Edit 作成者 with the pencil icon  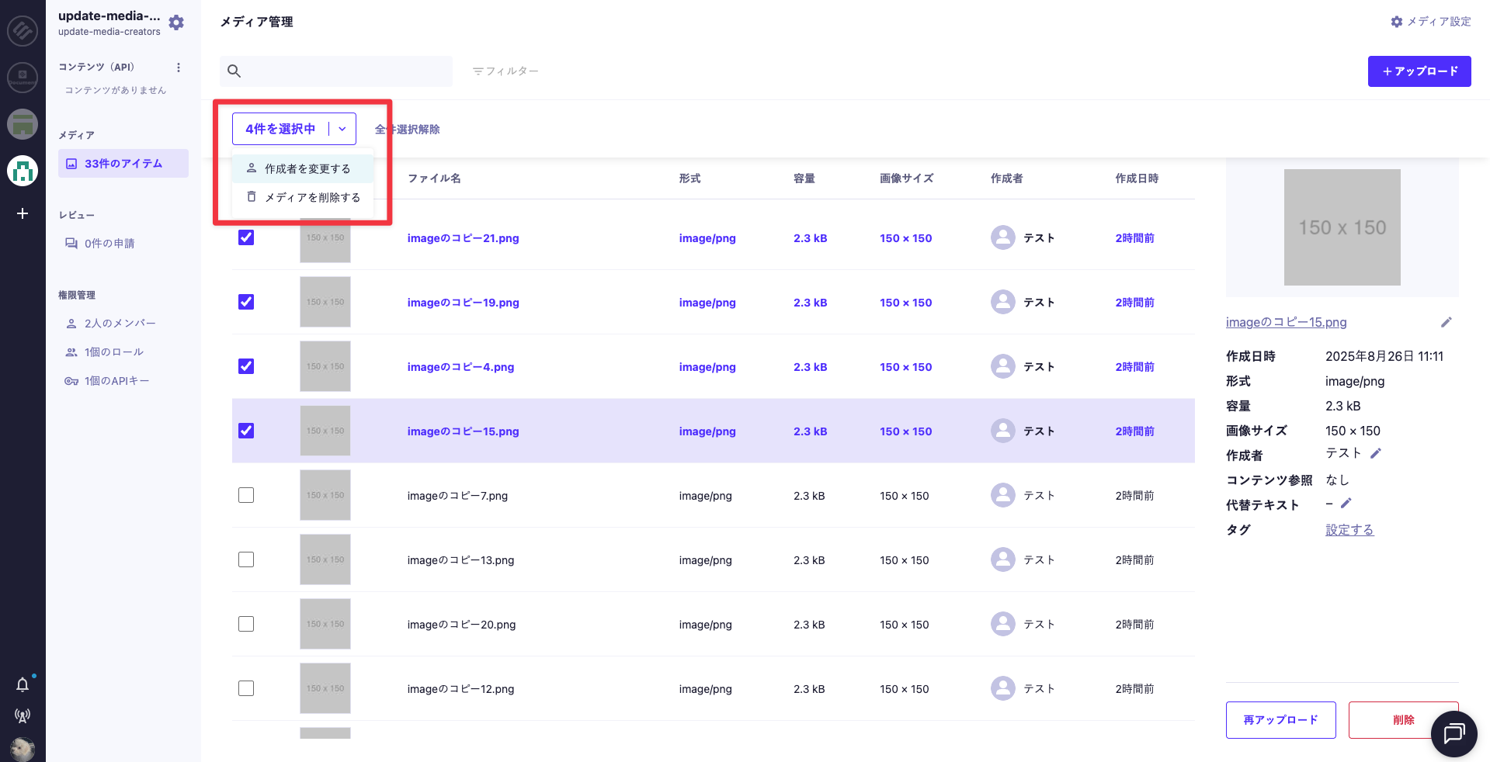[1376, 453]
